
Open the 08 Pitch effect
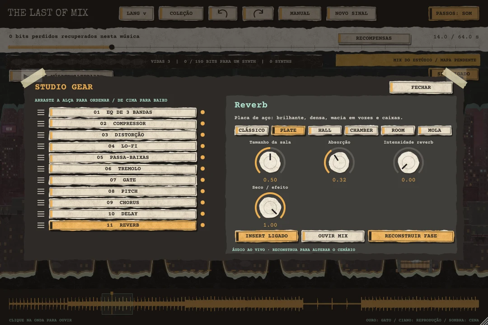coord(123,191)
